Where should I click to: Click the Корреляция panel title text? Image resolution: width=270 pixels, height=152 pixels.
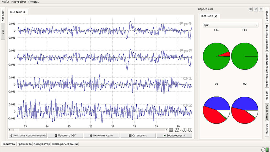(x=206, y=9)
